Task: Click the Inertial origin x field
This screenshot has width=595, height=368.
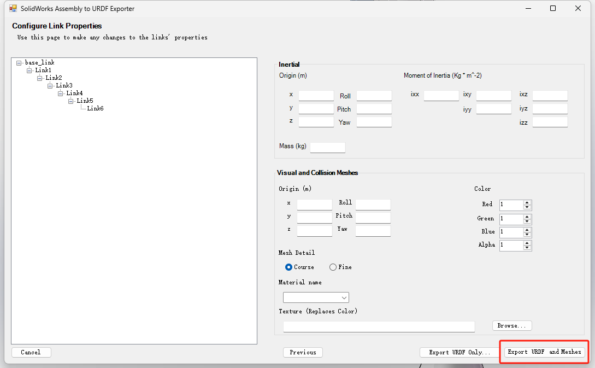Action: pos(316,96)
